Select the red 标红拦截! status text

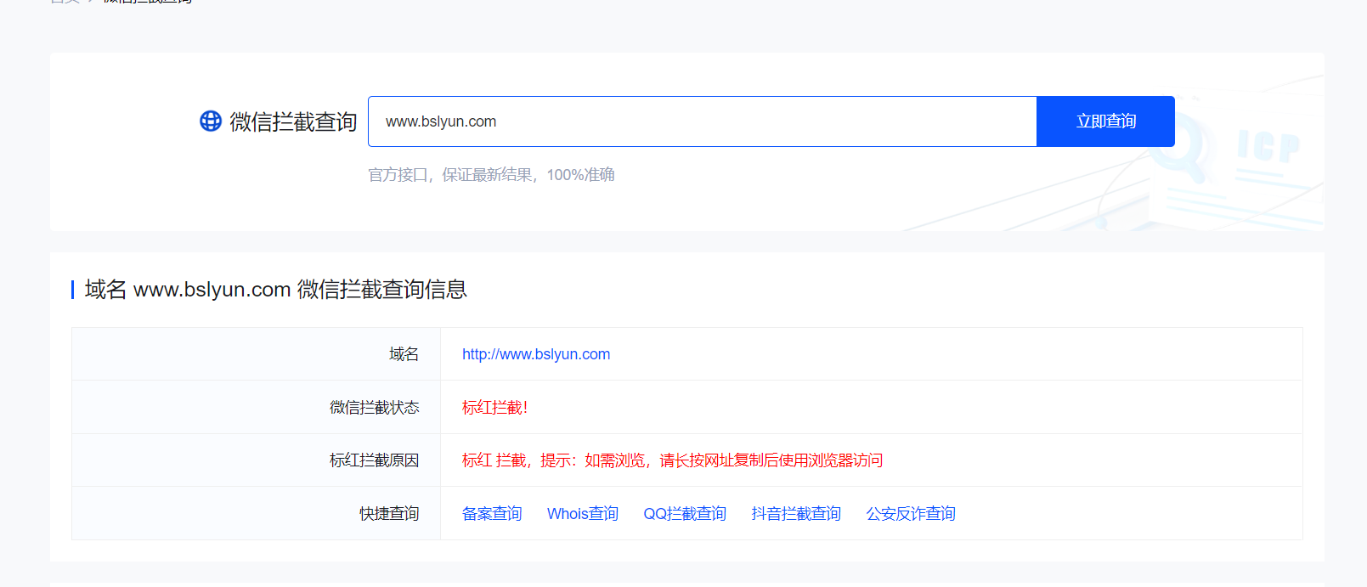point(495,408)
